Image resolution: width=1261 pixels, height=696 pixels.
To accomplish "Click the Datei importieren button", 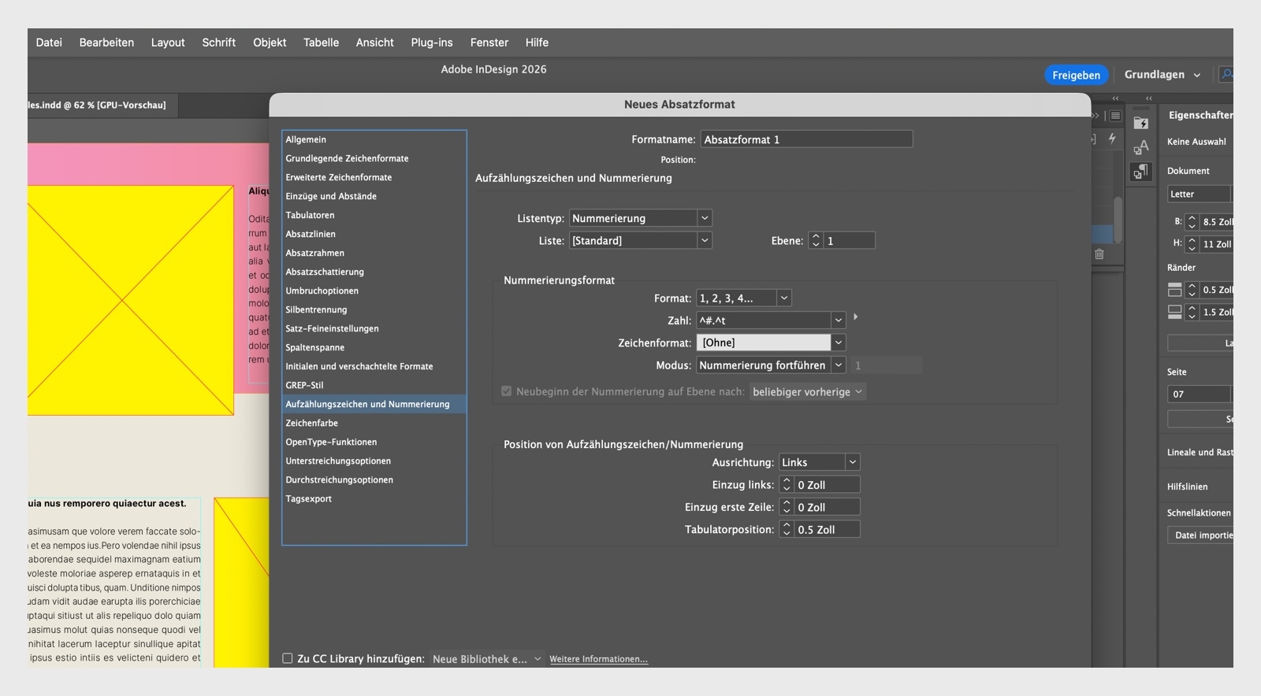I will tap(1200, 535).
